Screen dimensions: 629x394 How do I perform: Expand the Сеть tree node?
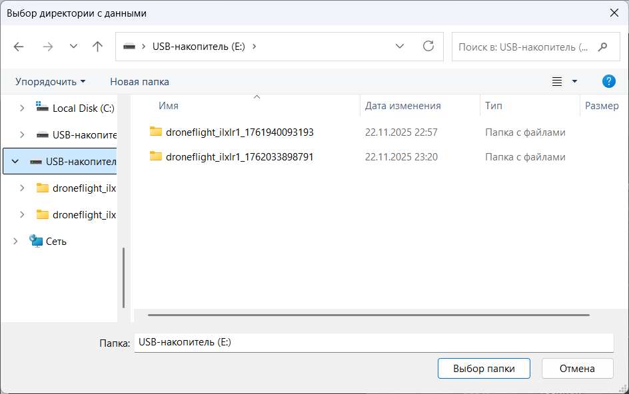coord(15,241)
